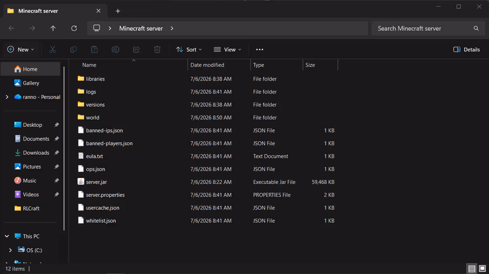Click the Paste clipboard icon
The height and width of the screenshot is (274, 489).
pos(94,49)
